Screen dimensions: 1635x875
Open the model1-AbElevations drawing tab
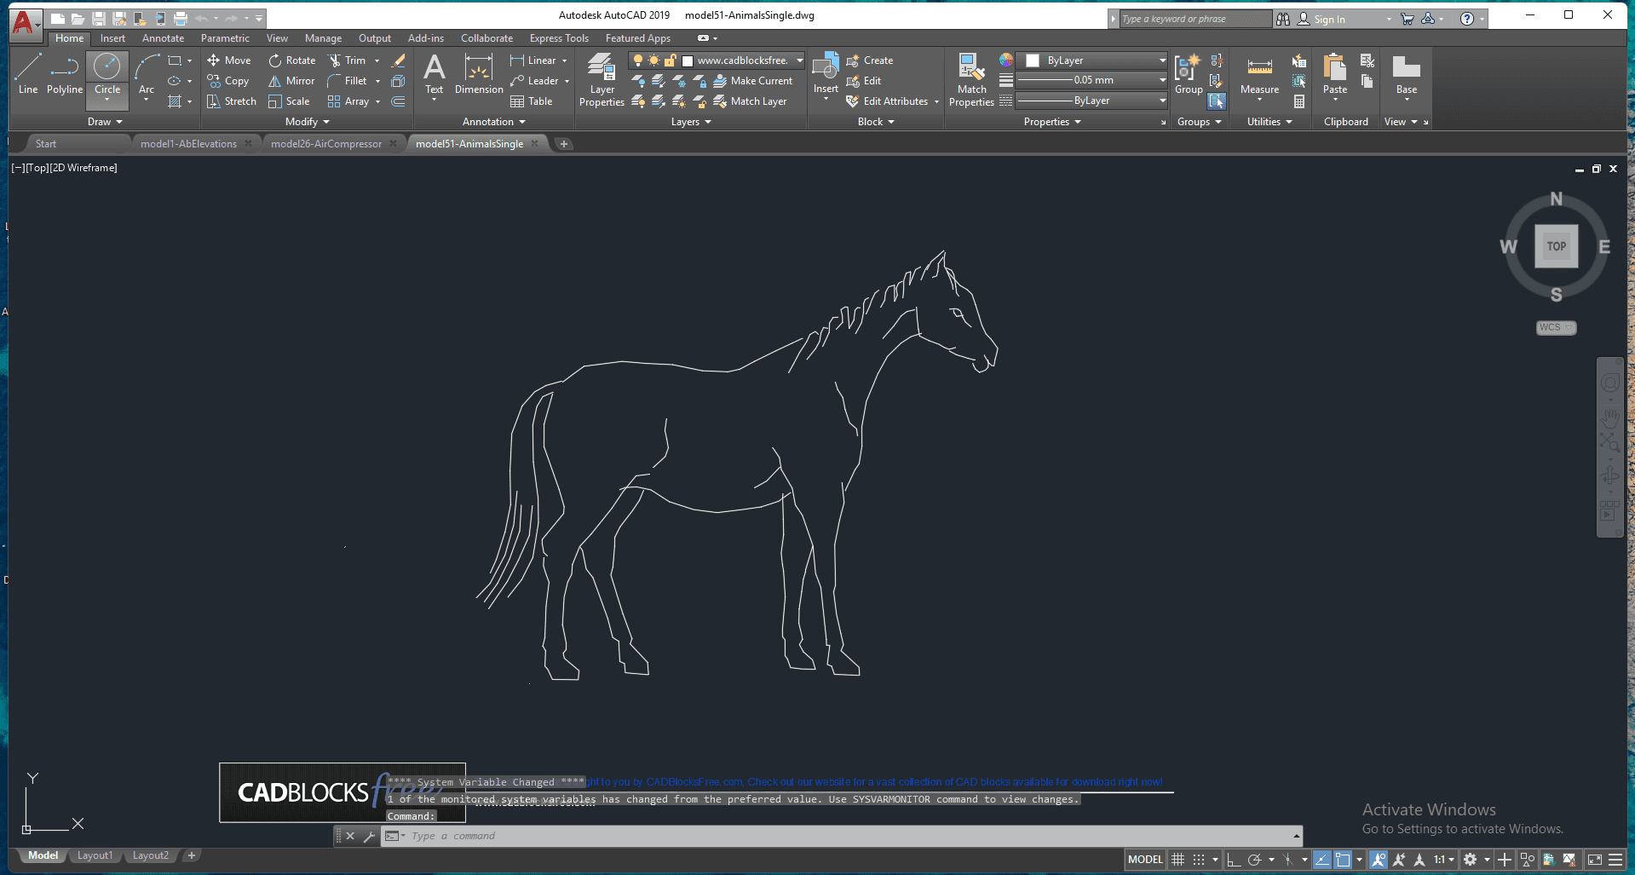click(188, 144)
